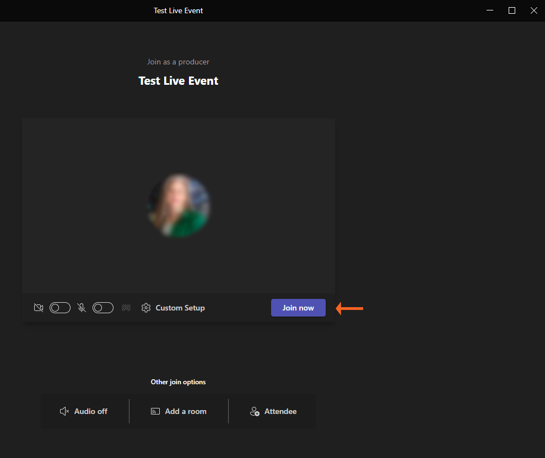The image size is (545, 458).
Task: Open background effects blur icon
Action: coord(126,308)
